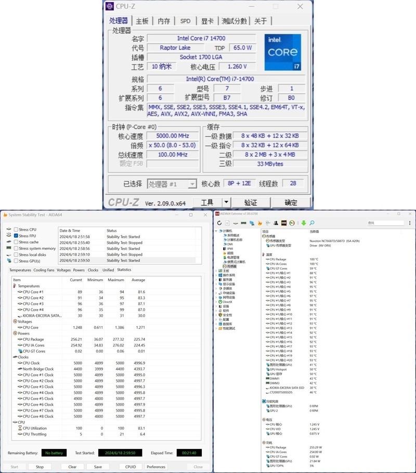Expand the 主板 tree node in AIDA64
The height and width of the screenshot is (473, 416).
click(x=217, y=271)
